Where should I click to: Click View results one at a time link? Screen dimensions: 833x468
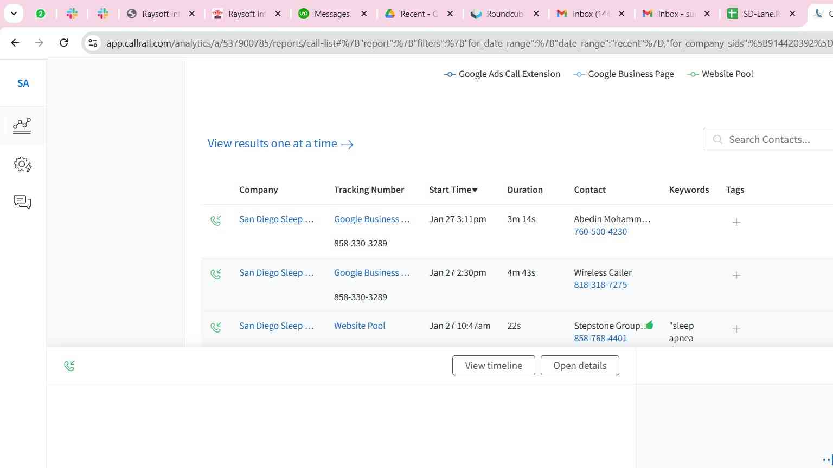click(280, 144)
